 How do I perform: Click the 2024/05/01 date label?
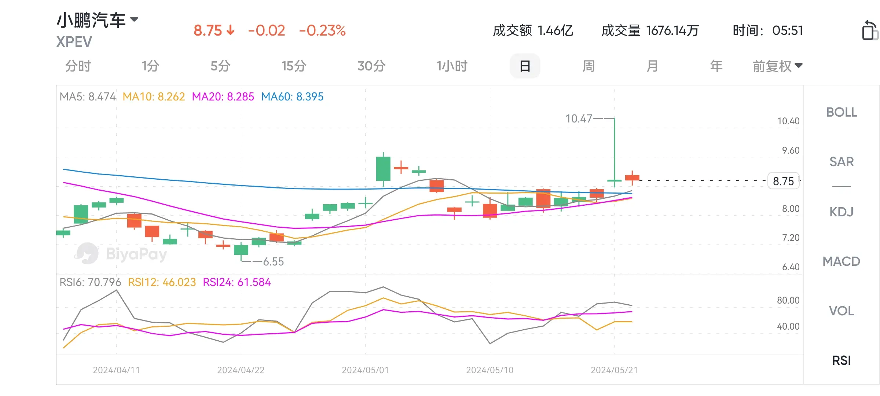click(365, 370)
